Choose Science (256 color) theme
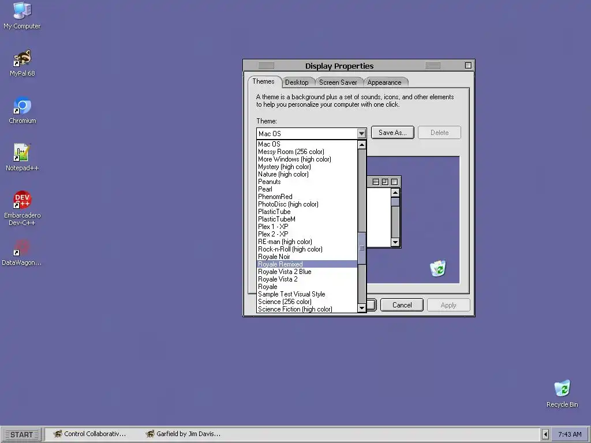The height and width of the screenshot is (443, 591). tap(307, 302)
